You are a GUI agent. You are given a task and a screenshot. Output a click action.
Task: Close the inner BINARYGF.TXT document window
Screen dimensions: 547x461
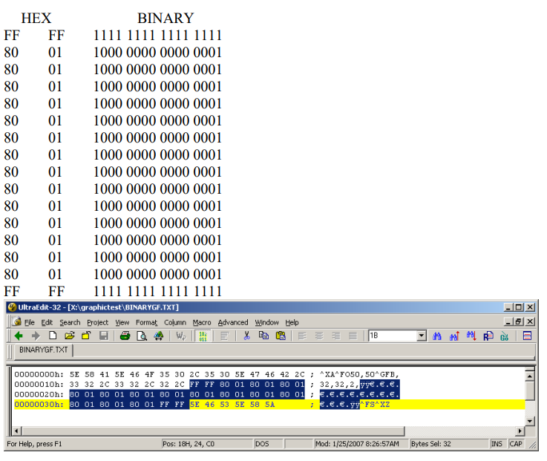(530, 321)
